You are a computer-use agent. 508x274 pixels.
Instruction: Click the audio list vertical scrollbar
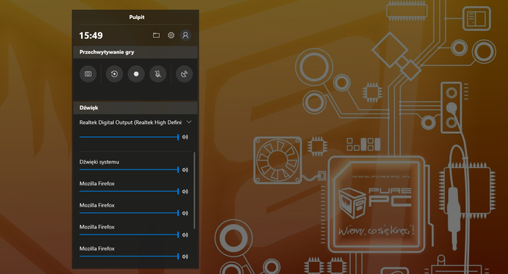[194, 190]
